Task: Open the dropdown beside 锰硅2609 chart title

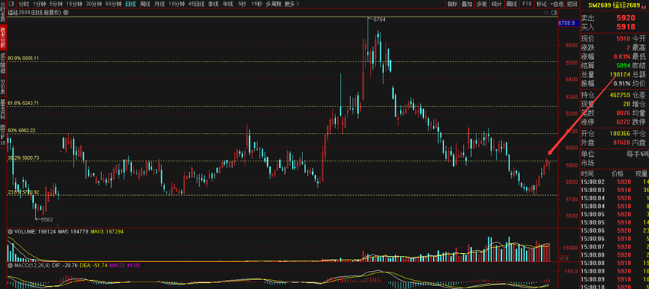Action: tap(67, 13)
